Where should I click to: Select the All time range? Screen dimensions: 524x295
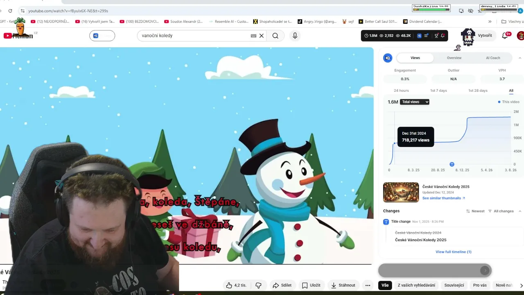click(511, 91)
